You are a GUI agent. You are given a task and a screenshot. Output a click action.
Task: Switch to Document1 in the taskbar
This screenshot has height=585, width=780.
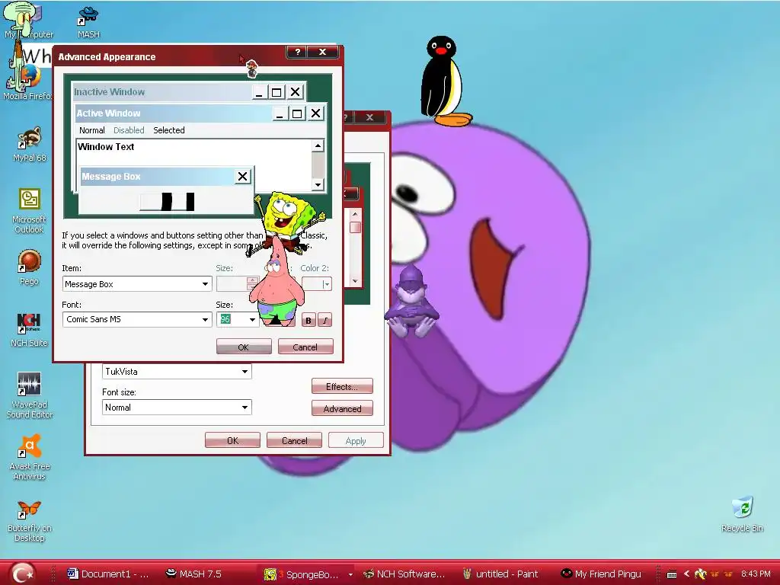click(x=107, y=574)
